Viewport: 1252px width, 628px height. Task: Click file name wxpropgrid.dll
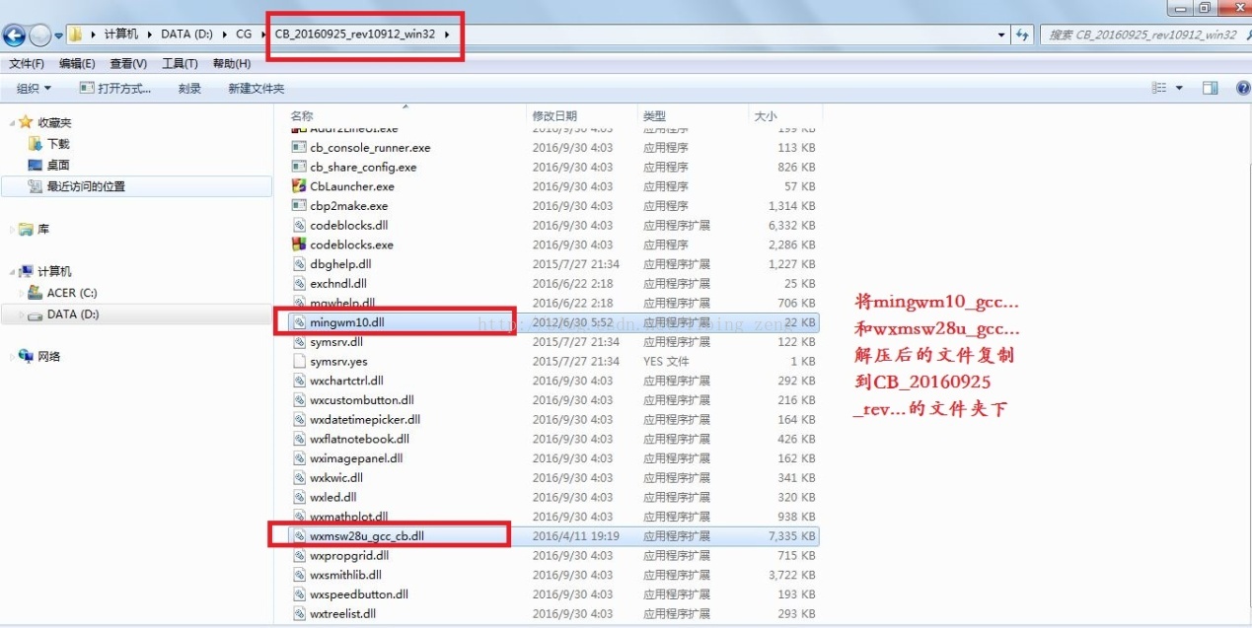click(x=349, y=556)
